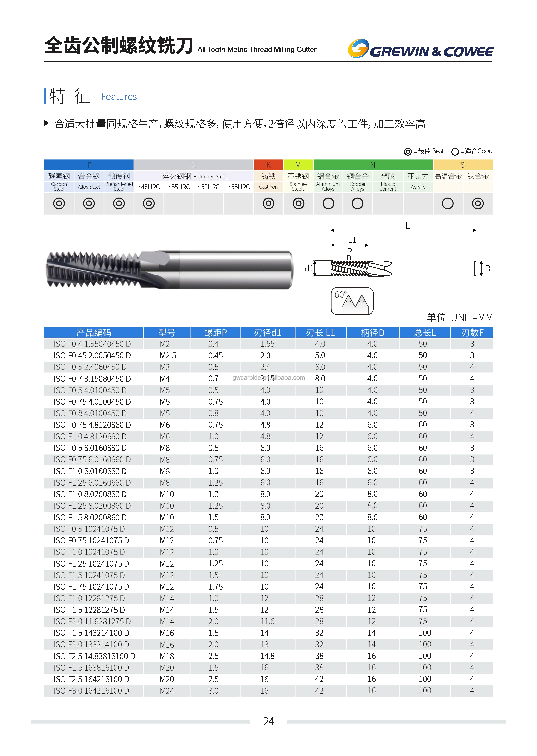Click the ~65HRC hardness label
Screen dimensions: 537x756
[239, 187]
